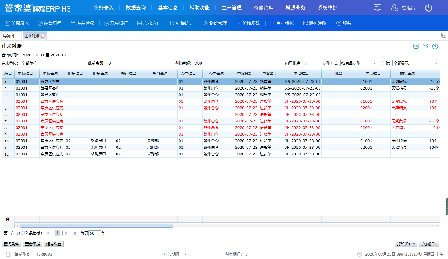Open 现金银行 toolbar shortcut
Image resolution: width=448 pixels, height=259 pixels.
116,23
